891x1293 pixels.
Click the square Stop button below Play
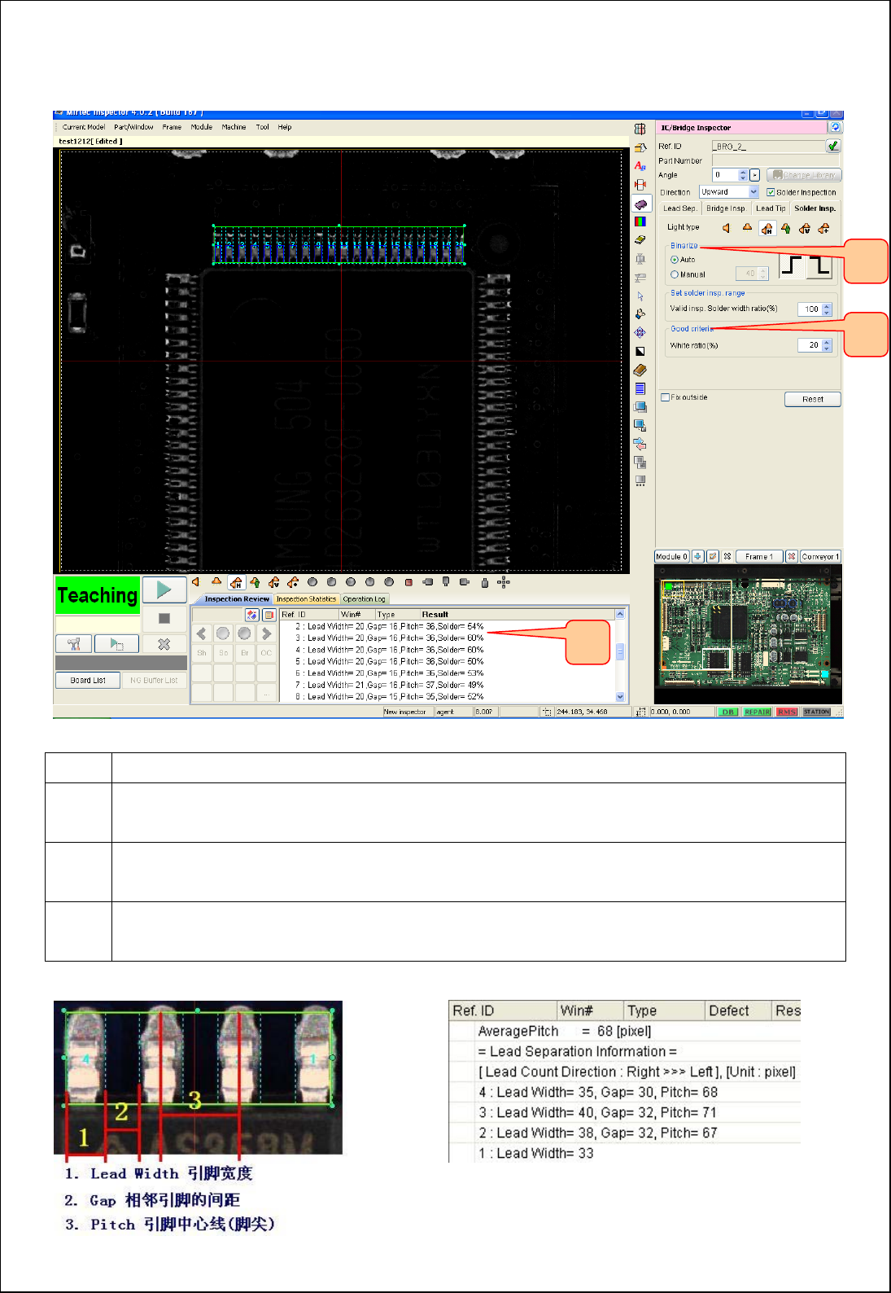(164, 619)
